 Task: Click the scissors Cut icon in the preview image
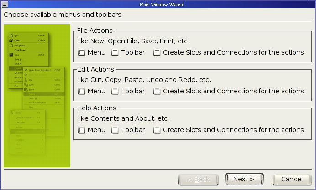(x=26, y=80)
